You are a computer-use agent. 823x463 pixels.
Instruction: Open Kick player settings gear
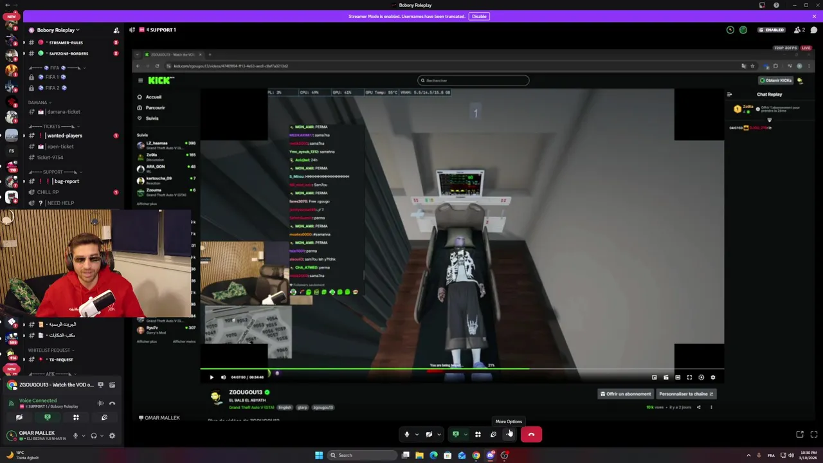click(x=712, y=377)
